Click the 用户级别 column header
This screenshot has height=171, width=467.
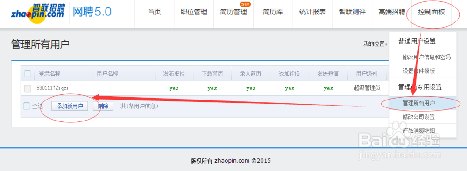pyautogui.click(x=367, y=74)
